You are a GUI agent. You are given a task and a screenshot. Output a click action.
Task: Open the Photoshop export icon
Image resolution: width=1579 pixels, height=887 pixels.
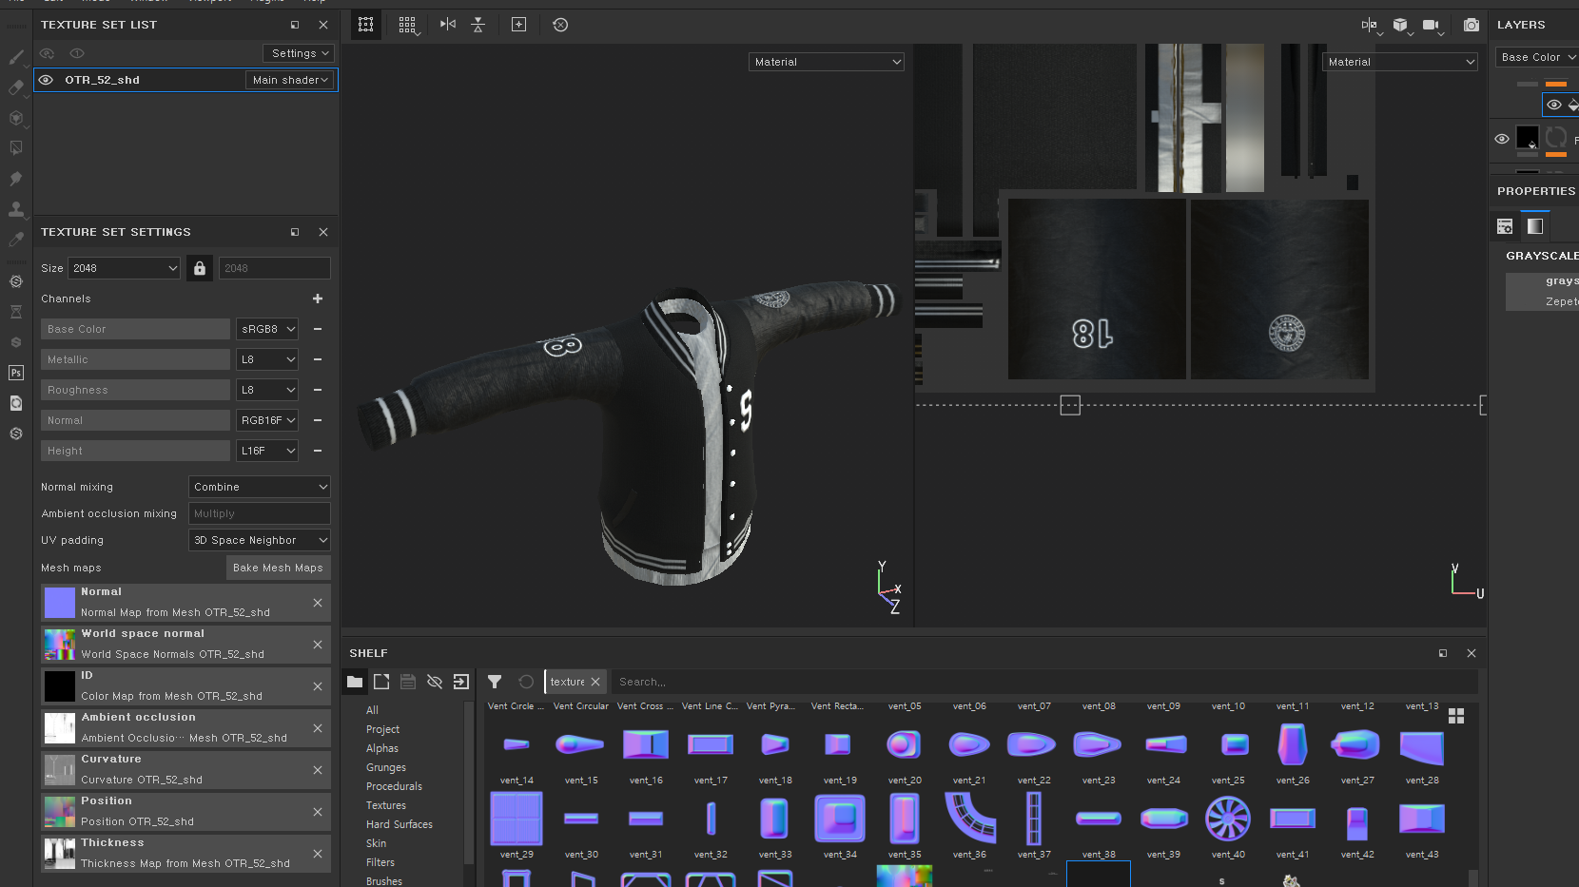(x=16, y=373)
